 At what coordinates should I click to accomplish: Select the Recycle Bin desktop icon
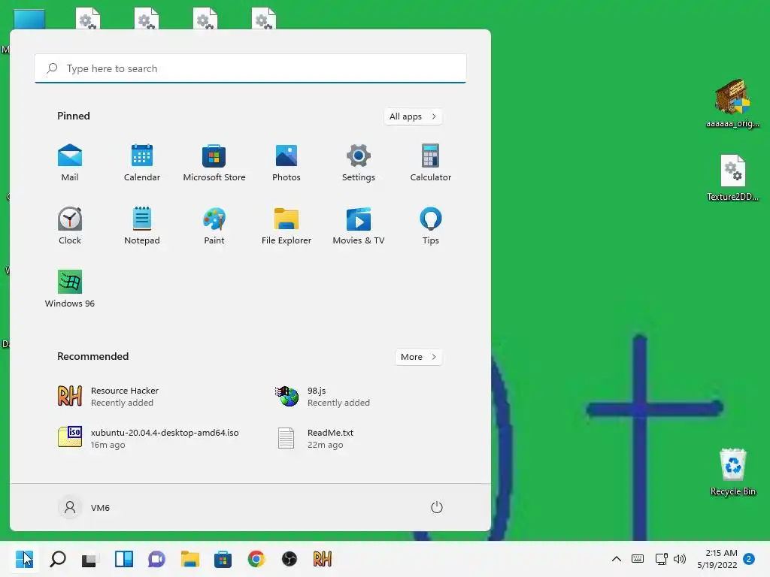[x=732, y=472]
